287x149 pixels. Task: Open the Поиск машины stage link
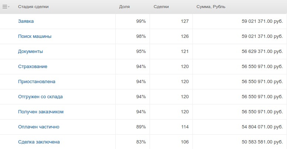tap(35, 36)
